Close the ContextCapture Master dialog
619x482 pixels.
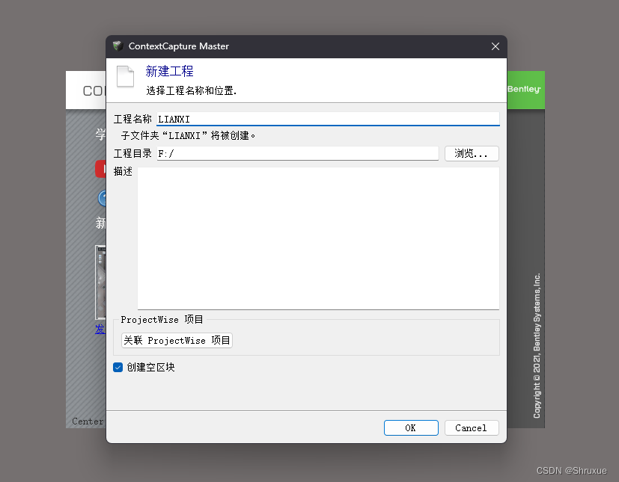(495, 46)
